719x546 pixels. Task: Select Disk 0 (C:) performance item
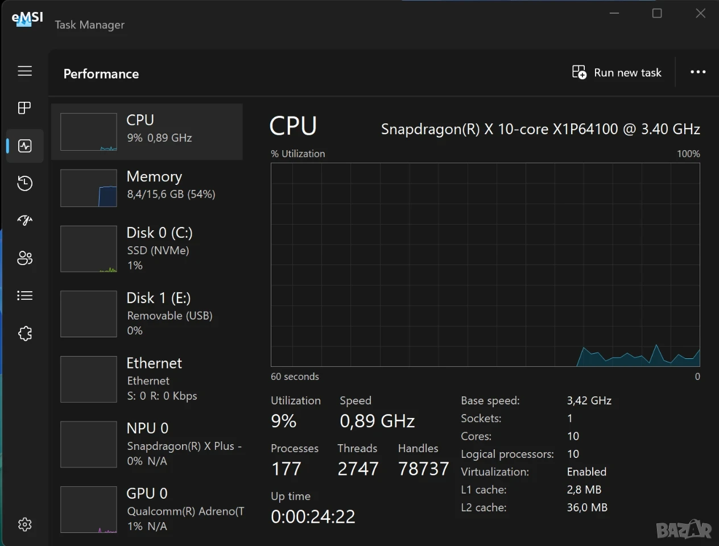147,249
